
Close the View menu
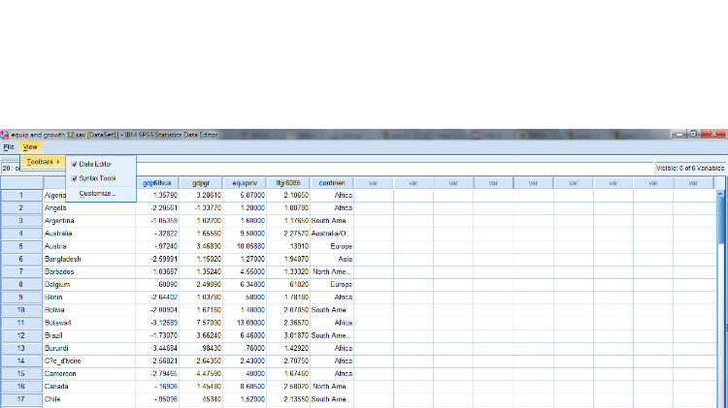tap(30, 146)
